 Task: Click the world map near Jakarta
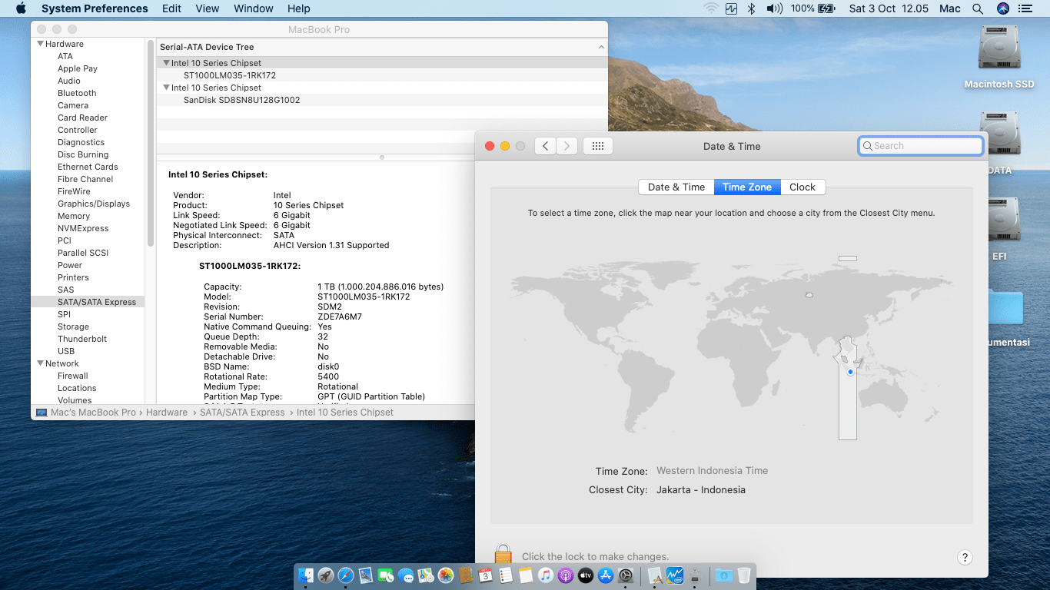[x=850, y=372]
